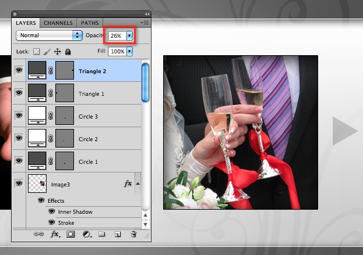Switch to the Paths tab
Viewport: 363px width, 255px height.
coord(90,23)
